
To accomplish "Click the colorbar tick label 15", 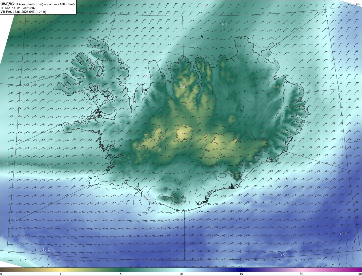I will point(241,274).
